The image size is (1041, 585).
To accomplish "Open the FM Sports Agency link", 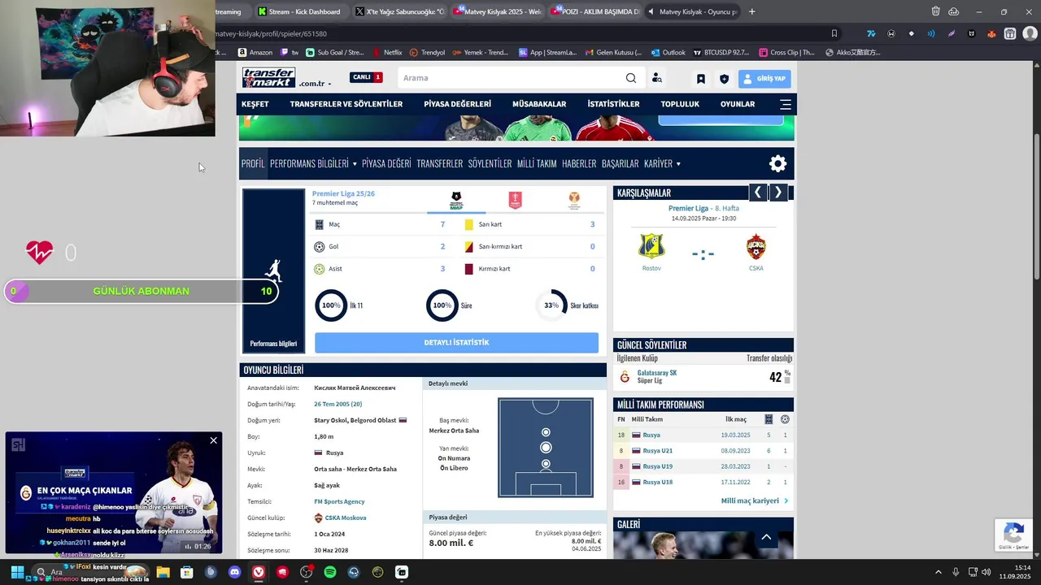I will (x=339, y=501).
